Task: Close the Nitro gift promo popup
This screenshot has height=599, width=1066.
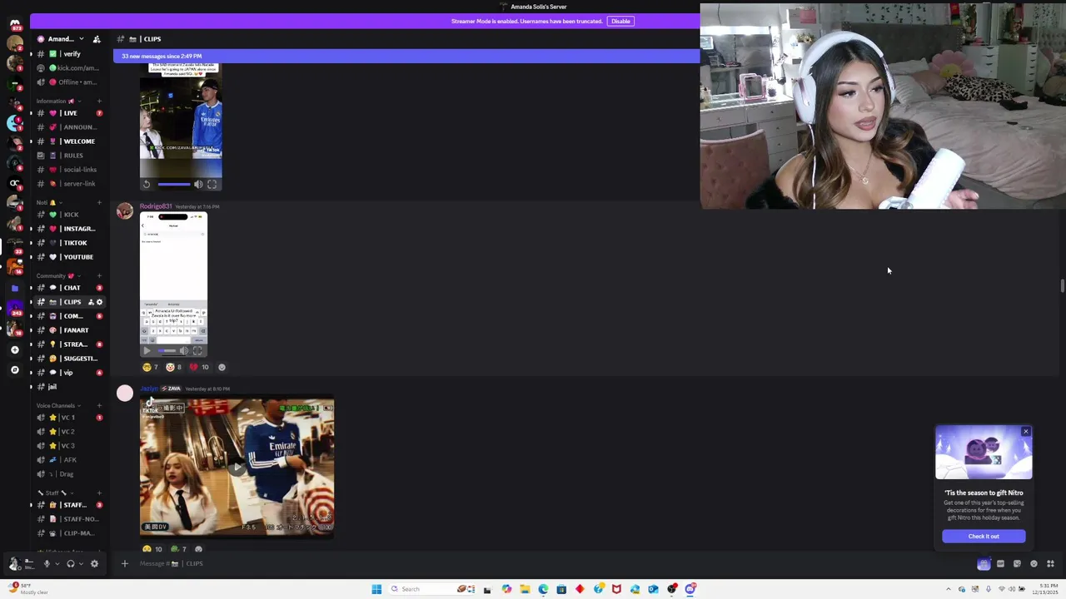Action: click(x=1026, y=432)
